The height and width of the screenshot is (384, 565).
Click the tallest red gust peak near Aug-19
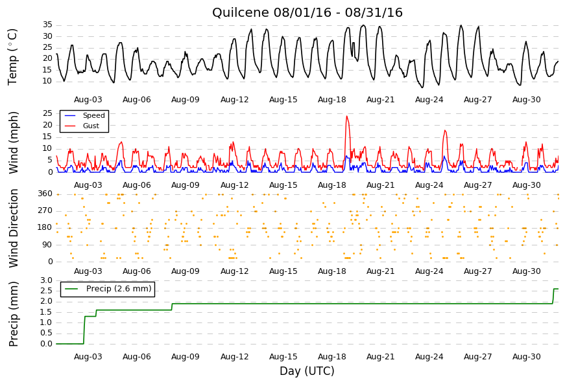pyautogui.click(x=347, y=117)
